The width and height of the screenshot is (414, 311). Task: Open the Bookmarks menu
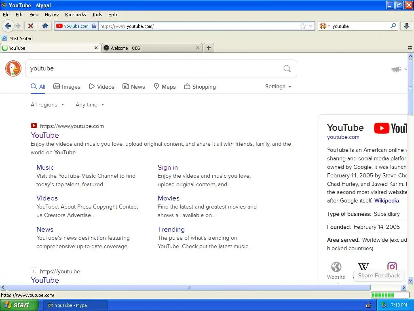[75, 15]
